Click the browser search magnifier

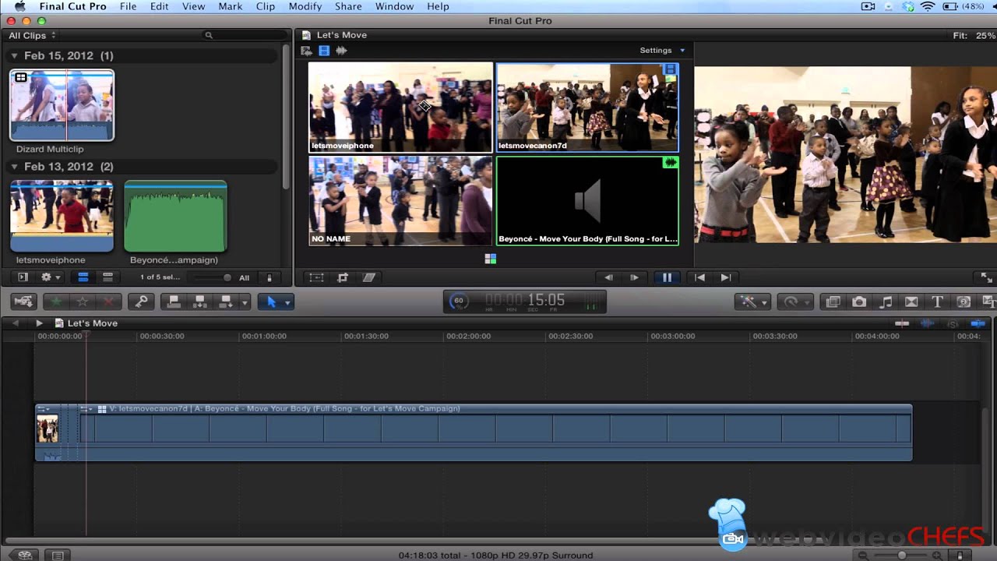209,36
